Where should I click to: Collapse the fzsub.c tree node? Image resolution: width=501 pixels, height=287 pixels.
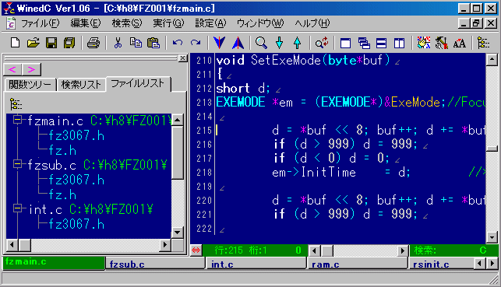click(18, 164)
